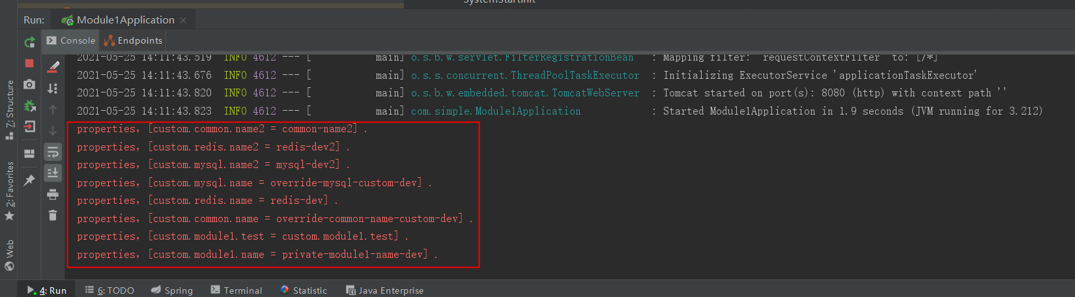Open the Structure tool window
The image size is (1075, 297).
tap(10, 109)
